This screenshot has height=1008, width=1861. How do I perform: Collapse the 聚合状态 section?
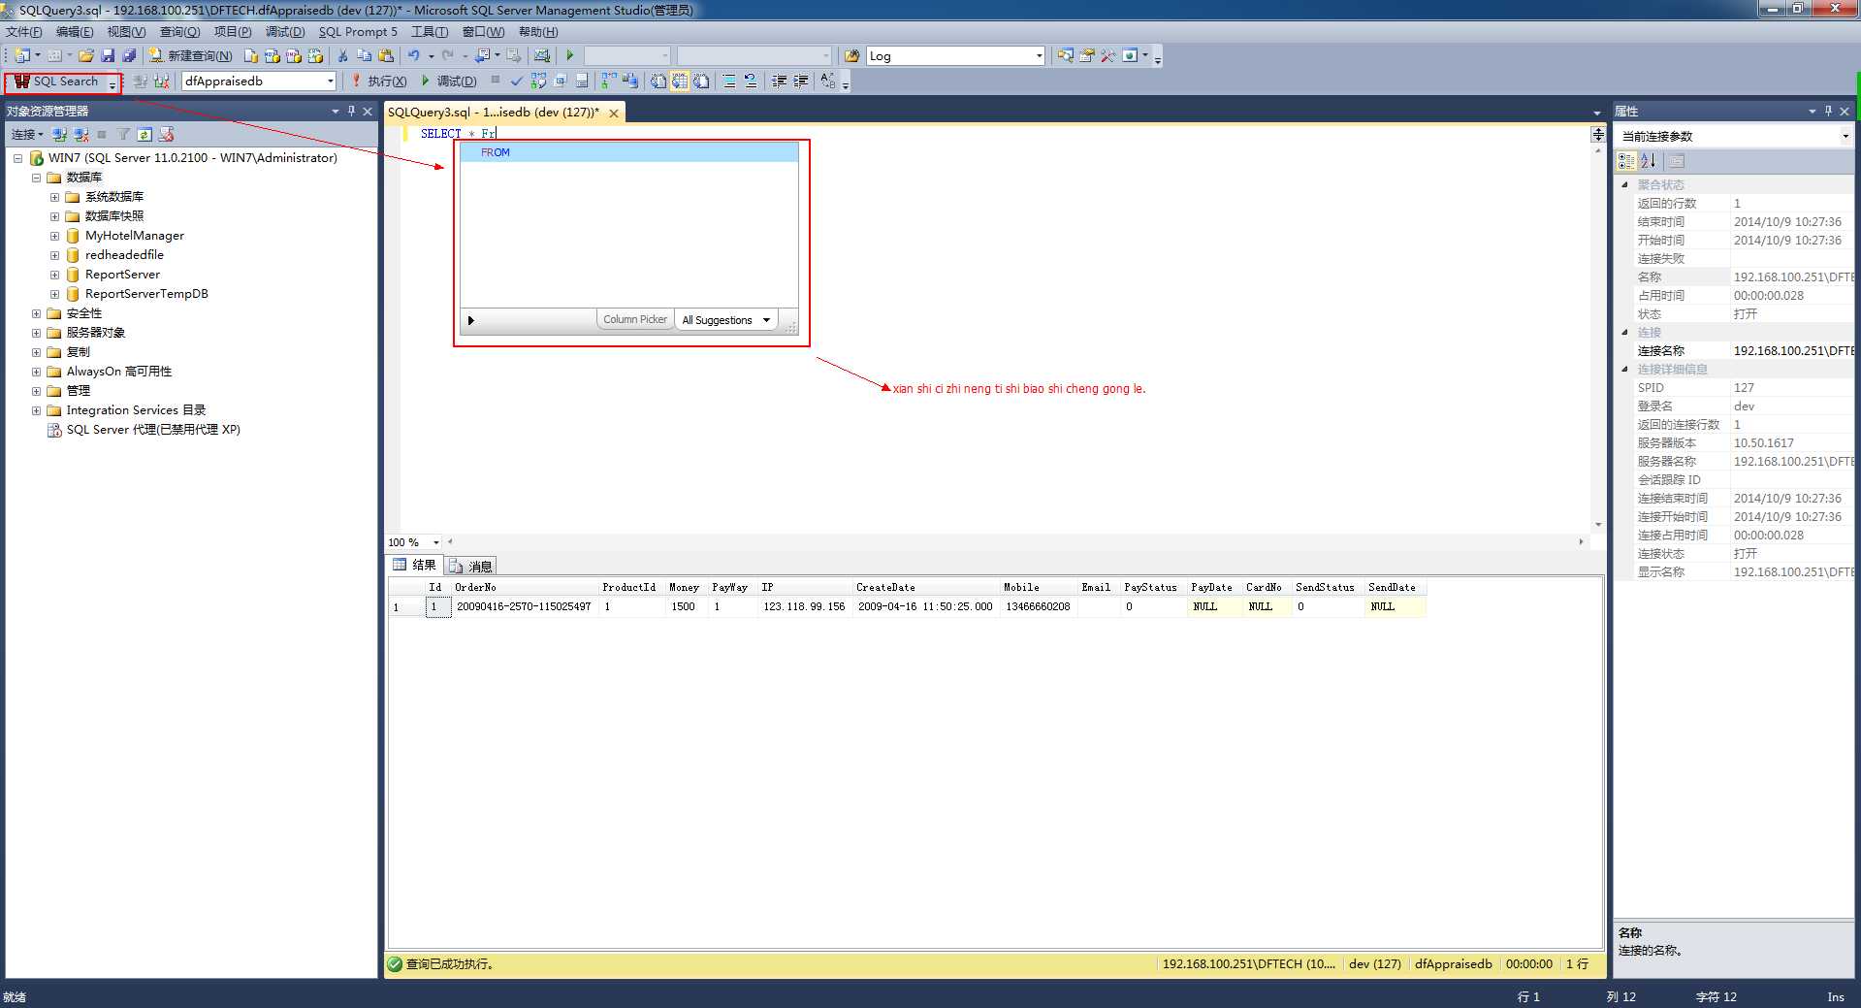[x=1625, y=184]
